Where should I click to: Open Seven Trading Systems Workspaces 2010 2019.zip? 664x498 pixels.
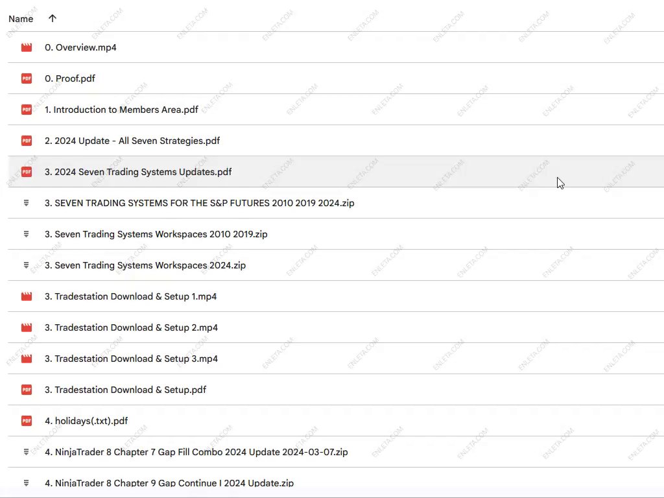pos(156,234)
